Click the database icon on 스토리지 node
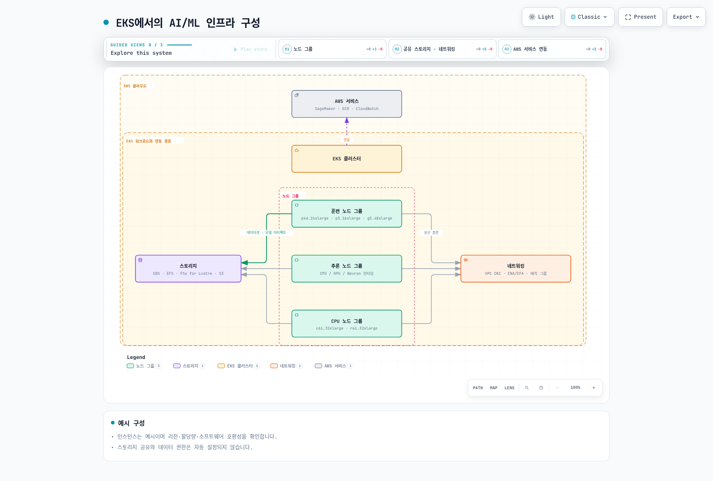 (x=140, y=260)
